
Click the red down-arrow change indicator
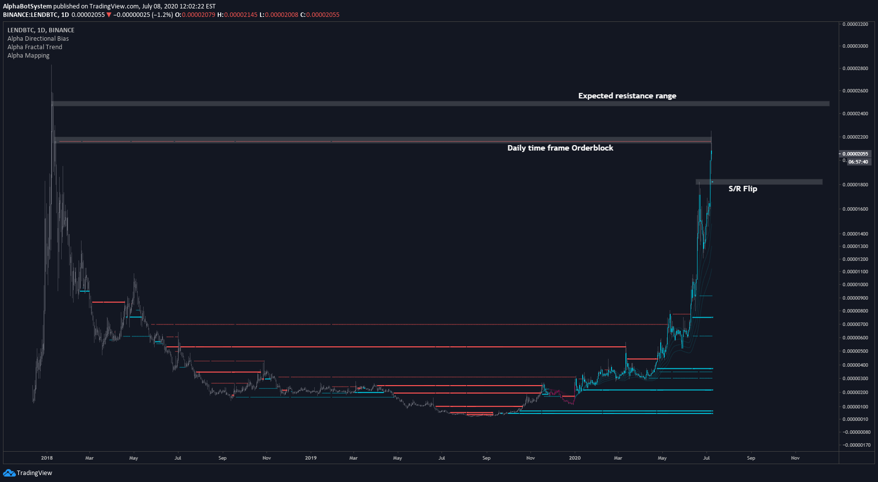pos(109,15)
